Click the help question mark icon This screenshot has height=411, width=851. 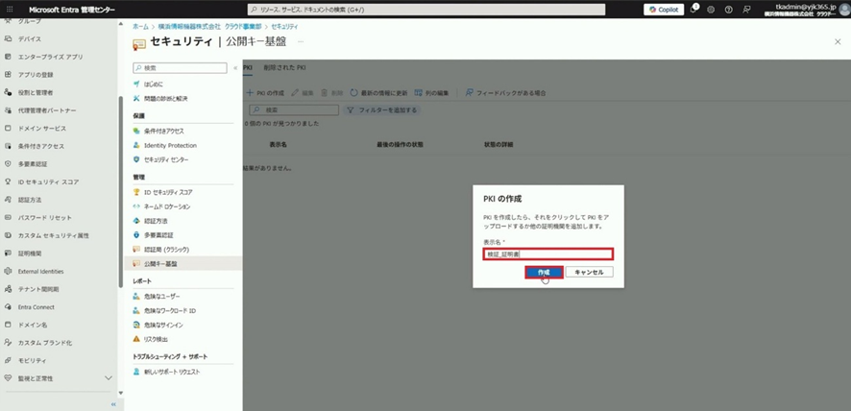729,9
